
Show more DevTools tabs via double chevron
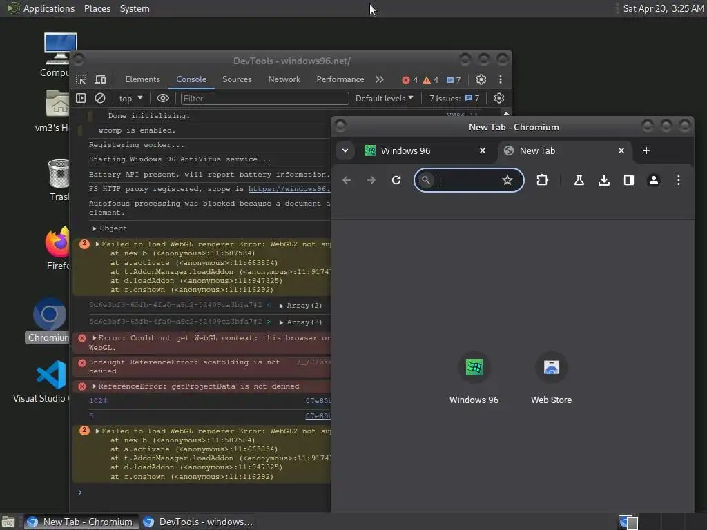click(x=380, y=80)
